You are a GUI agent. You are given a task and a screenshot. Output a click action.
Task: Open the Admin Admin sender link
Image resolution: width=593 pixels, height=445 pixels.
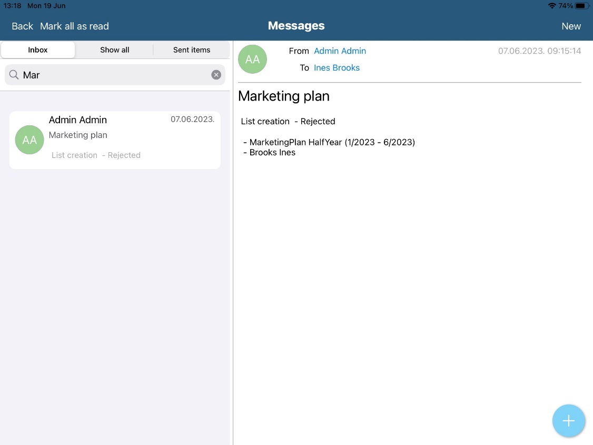[340, 51]
